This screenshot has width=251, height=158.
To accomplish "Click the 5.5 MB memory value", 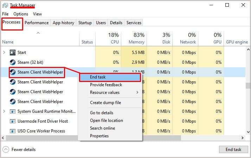I will tap(138, 53).
